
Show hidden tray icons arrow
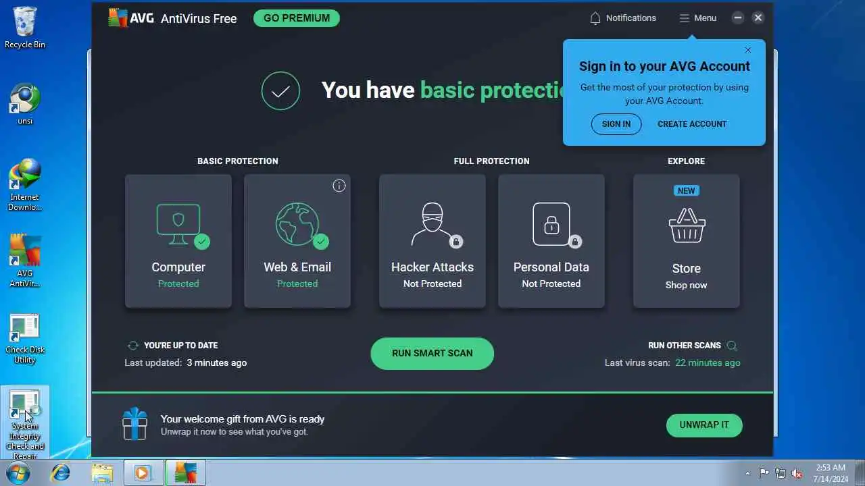pyautogui.click(x=747, y=473)
